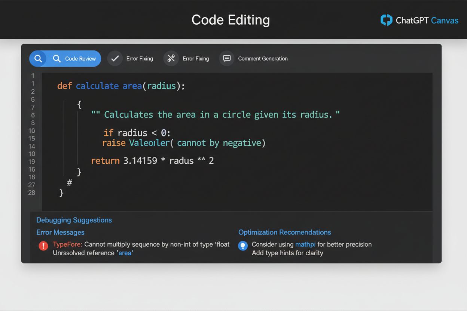The width and height of the screenshot is (467, 311).
Task: Open the 'area' reference link
Action: 125,253
